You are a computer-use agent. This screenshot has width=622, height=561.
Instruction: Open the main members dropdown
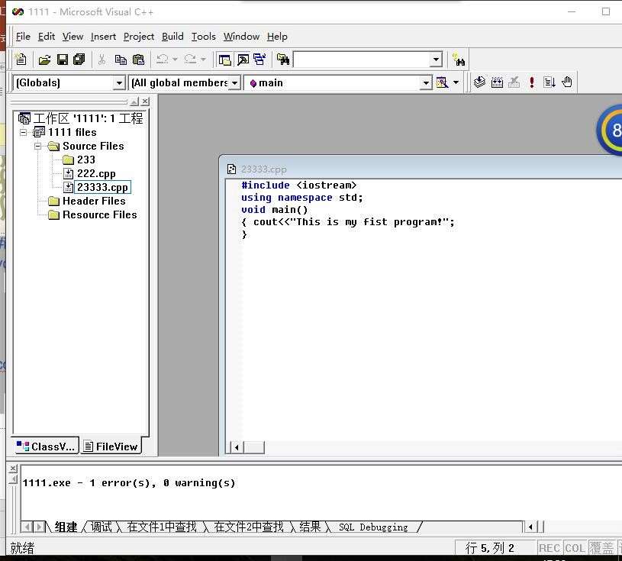(426, 83)
